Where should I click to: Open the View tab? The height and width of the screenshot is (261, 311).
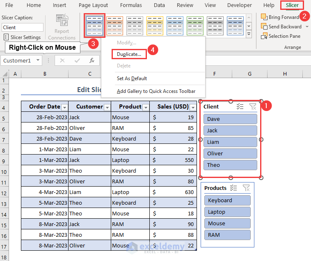coord(210,5)
